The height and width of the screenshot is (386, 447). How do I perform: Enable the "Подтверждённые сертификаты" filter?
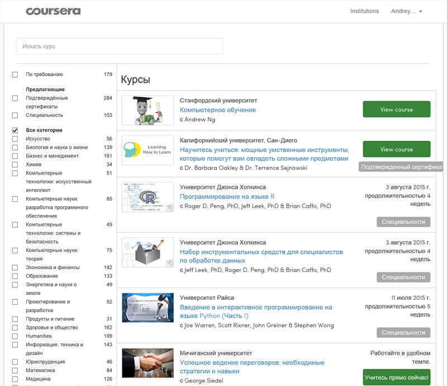[x=14, y=98]
